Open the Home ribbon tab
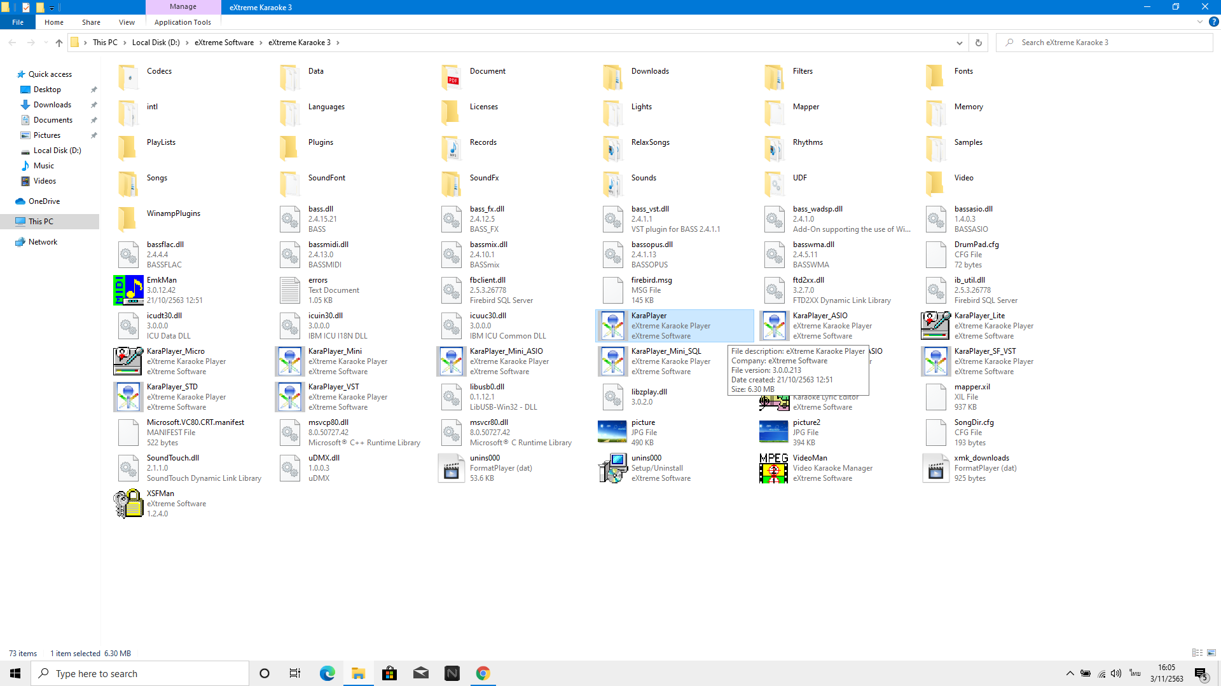 tap(54, 22)
